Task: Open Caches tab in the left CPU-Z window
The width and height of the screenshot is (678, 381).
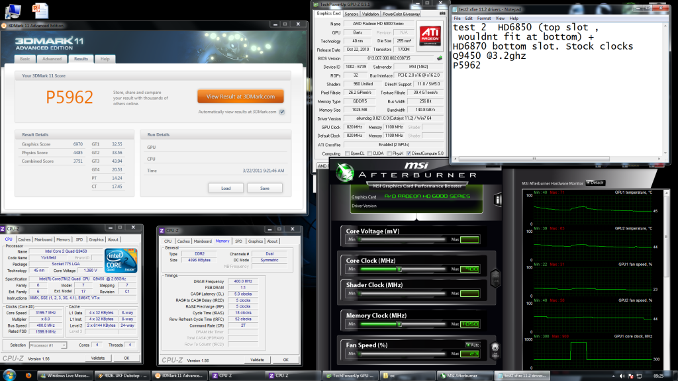Action: point(24,239)
